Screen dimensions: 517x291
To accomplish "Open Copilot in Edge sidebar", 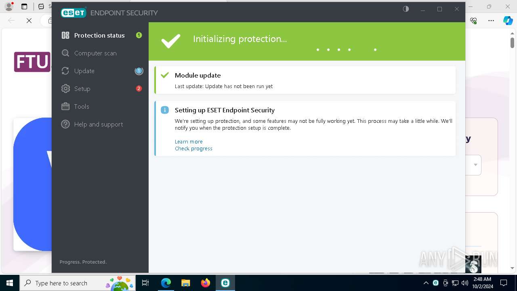I will [x=508, y=21].
